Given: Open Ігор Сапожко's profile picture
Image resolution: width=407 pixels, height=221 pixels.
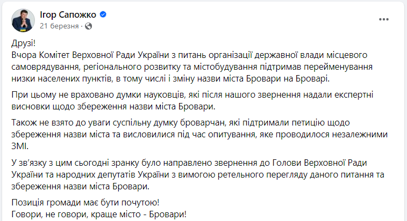Looking at the screenshot, I should [22, 19].
